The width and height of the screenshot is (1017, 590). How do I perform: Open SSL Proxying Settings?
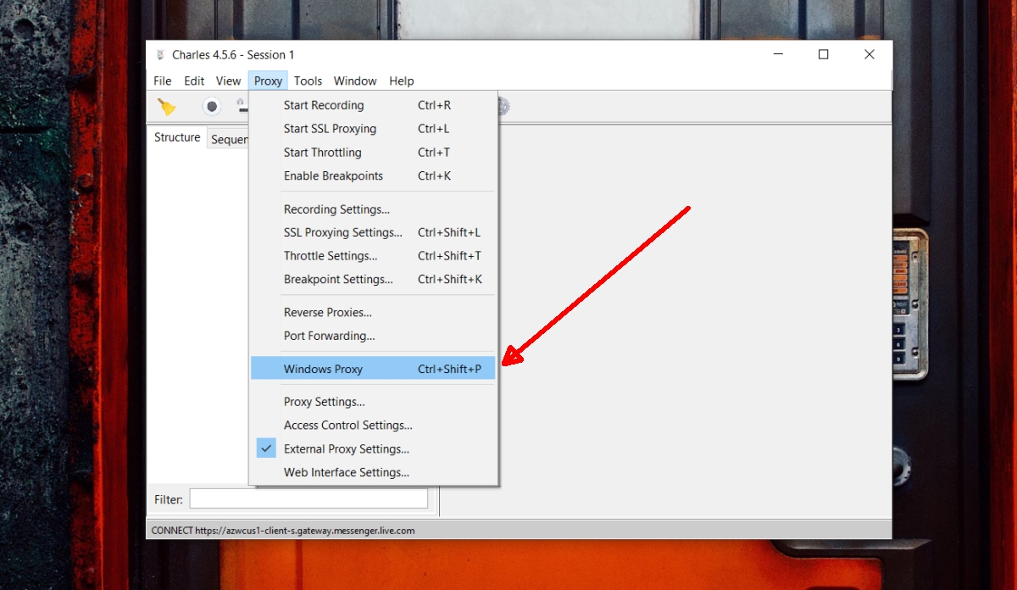pos(343,231)
